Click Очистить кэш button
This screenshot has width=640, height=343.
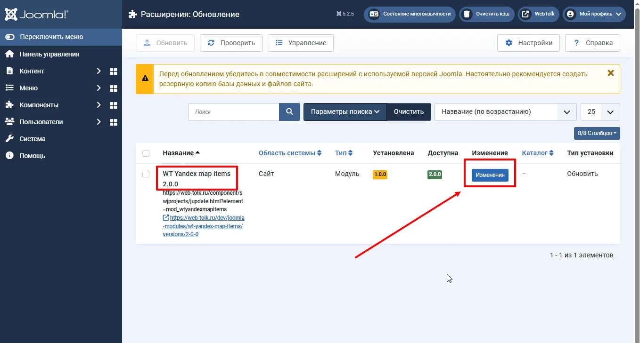coord(487,14)
